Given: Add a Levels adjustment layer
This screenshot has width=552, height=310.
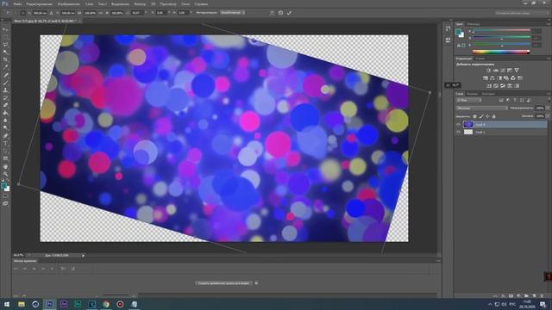Looking at the screenshot, I should pos(496,71).
